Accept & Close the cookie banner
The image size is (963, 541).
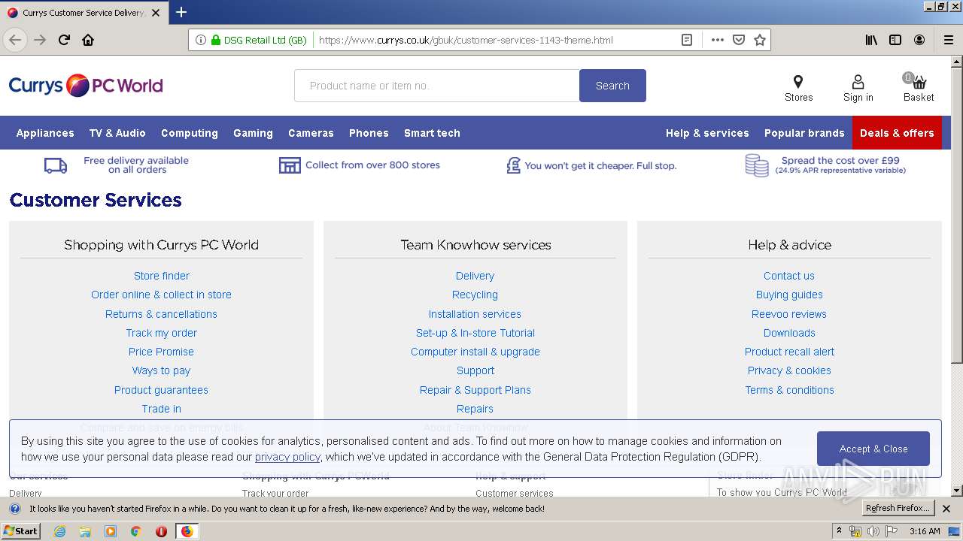873,449
